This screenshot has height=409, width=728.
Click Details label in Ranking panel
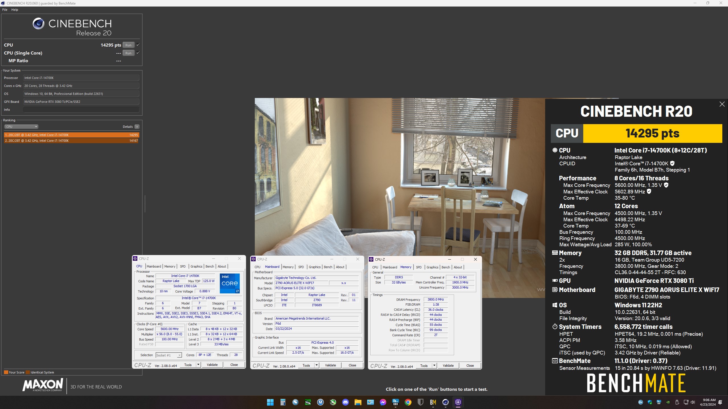click(x=128, y=127)
